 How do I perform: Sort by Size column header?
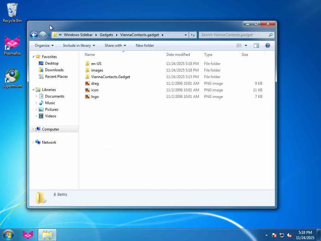click(252, 55)
